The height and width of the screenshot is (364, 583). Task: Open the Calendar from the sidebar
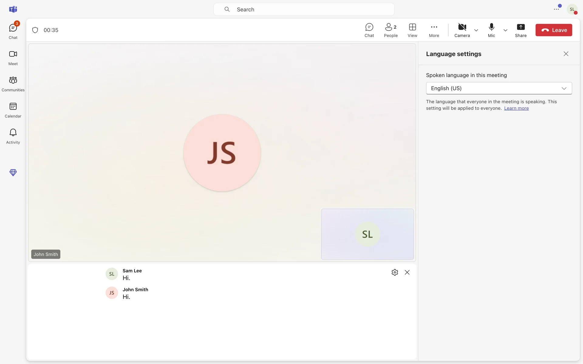click(x=13, y=110)
